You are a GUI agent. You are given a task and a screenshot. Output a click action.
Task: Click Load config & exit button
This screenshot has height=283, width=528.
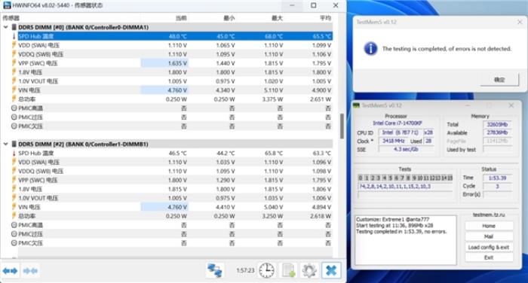click(x=489, y=247)
